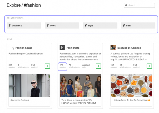Open the Stockholm Calling 4 article image
Image resolution: width=159 pixels, height=113 pixels.
click(29, 86)
